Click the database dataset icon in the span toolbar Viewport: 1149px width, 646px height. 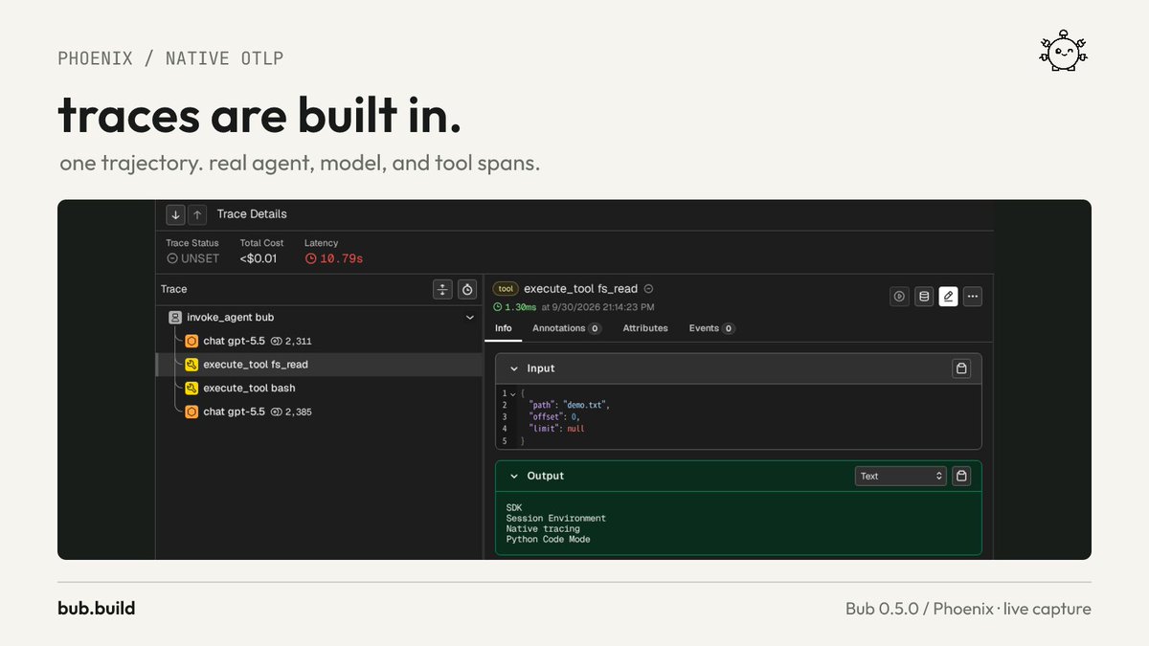[924, 297]
